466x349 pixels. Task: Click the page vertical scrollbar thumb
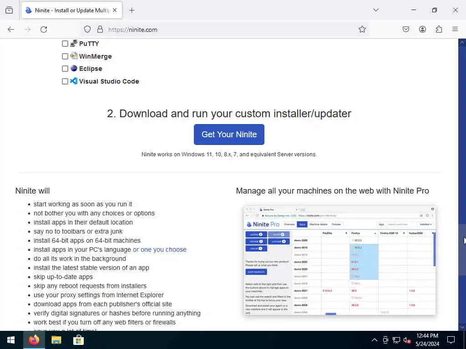pos(462,249)
